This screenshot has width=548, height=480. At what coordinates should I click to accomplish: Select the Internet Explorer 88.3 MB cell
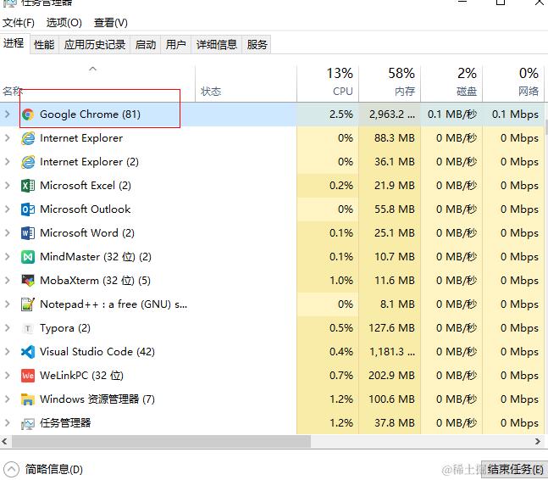coord(390,138)
